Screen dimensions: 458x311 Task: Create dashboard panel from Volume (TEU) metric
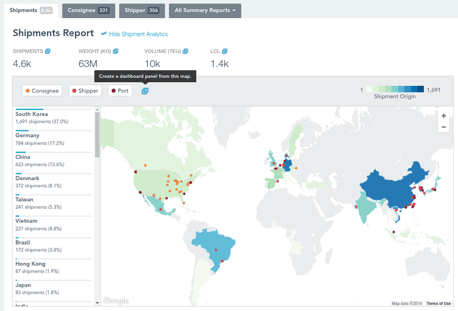(186, 51)
